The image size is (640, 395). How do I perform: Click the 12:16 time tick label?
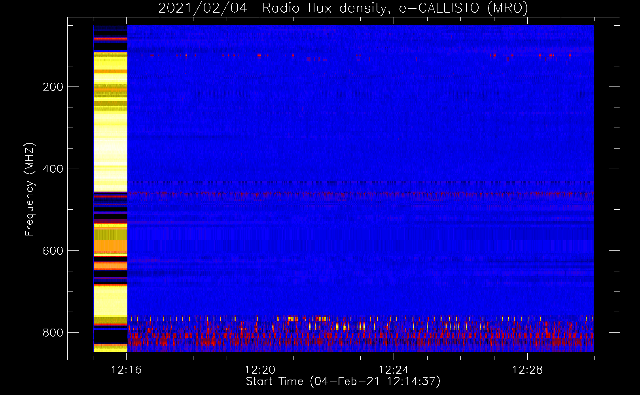tap(127, 370)
